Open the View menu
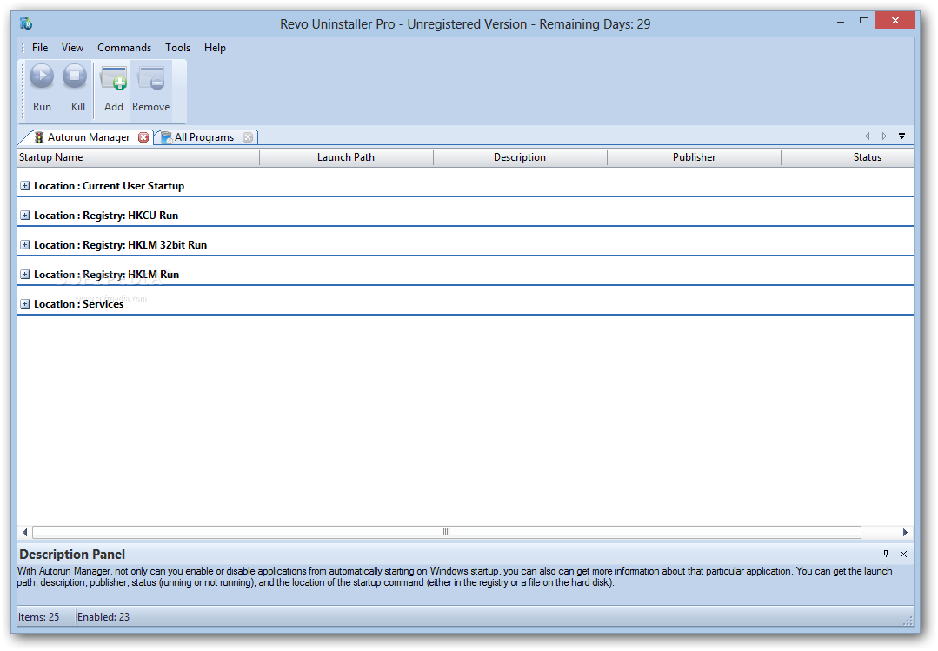Image resolution: width=938 pixels, height=651 pixels. pos(72,48)
